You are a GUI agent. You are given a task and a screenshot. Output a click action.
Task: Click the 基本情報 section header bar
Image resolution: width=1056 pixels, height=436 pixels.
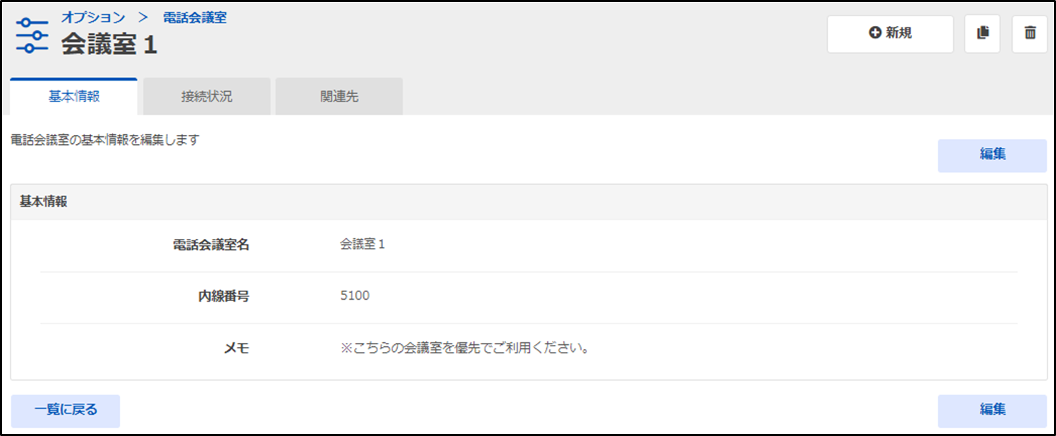[528, 202]
